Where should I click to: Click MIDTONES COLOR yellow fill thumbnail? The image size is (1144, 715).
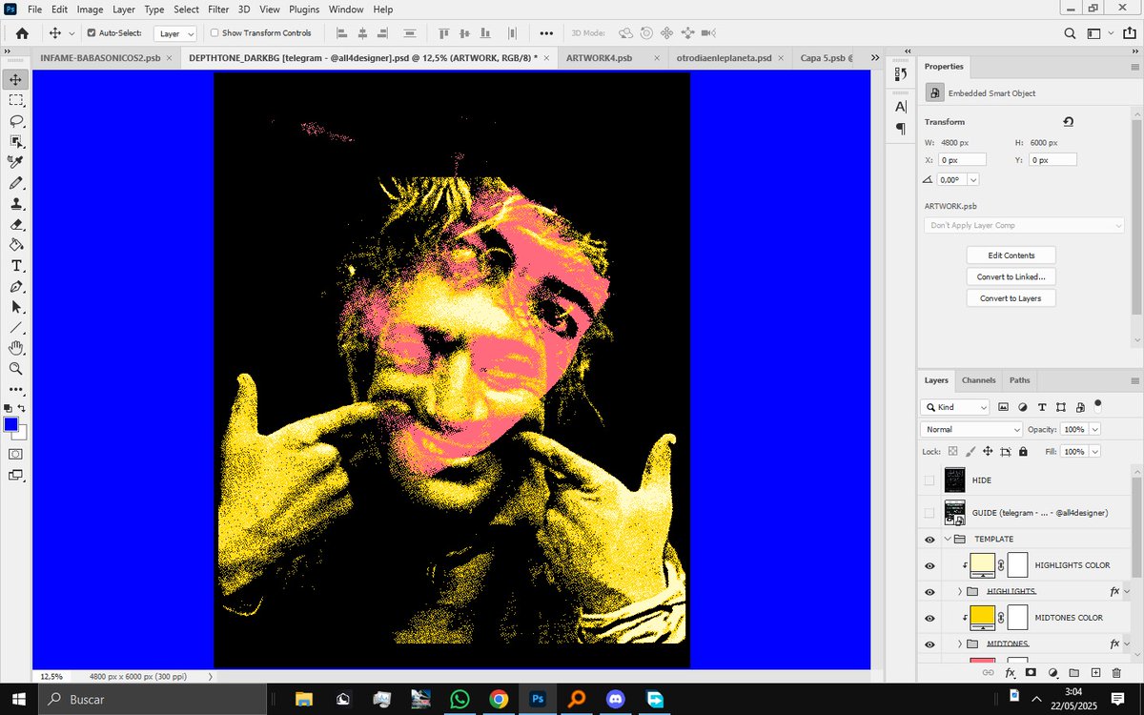point(982,618)
